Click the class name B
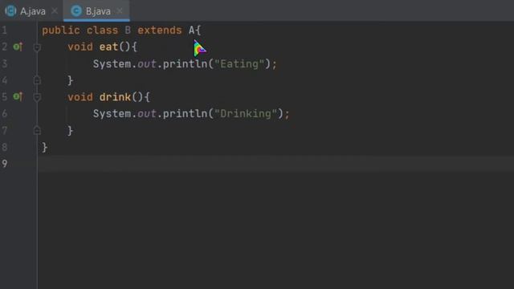 click(x=128, y=31)
